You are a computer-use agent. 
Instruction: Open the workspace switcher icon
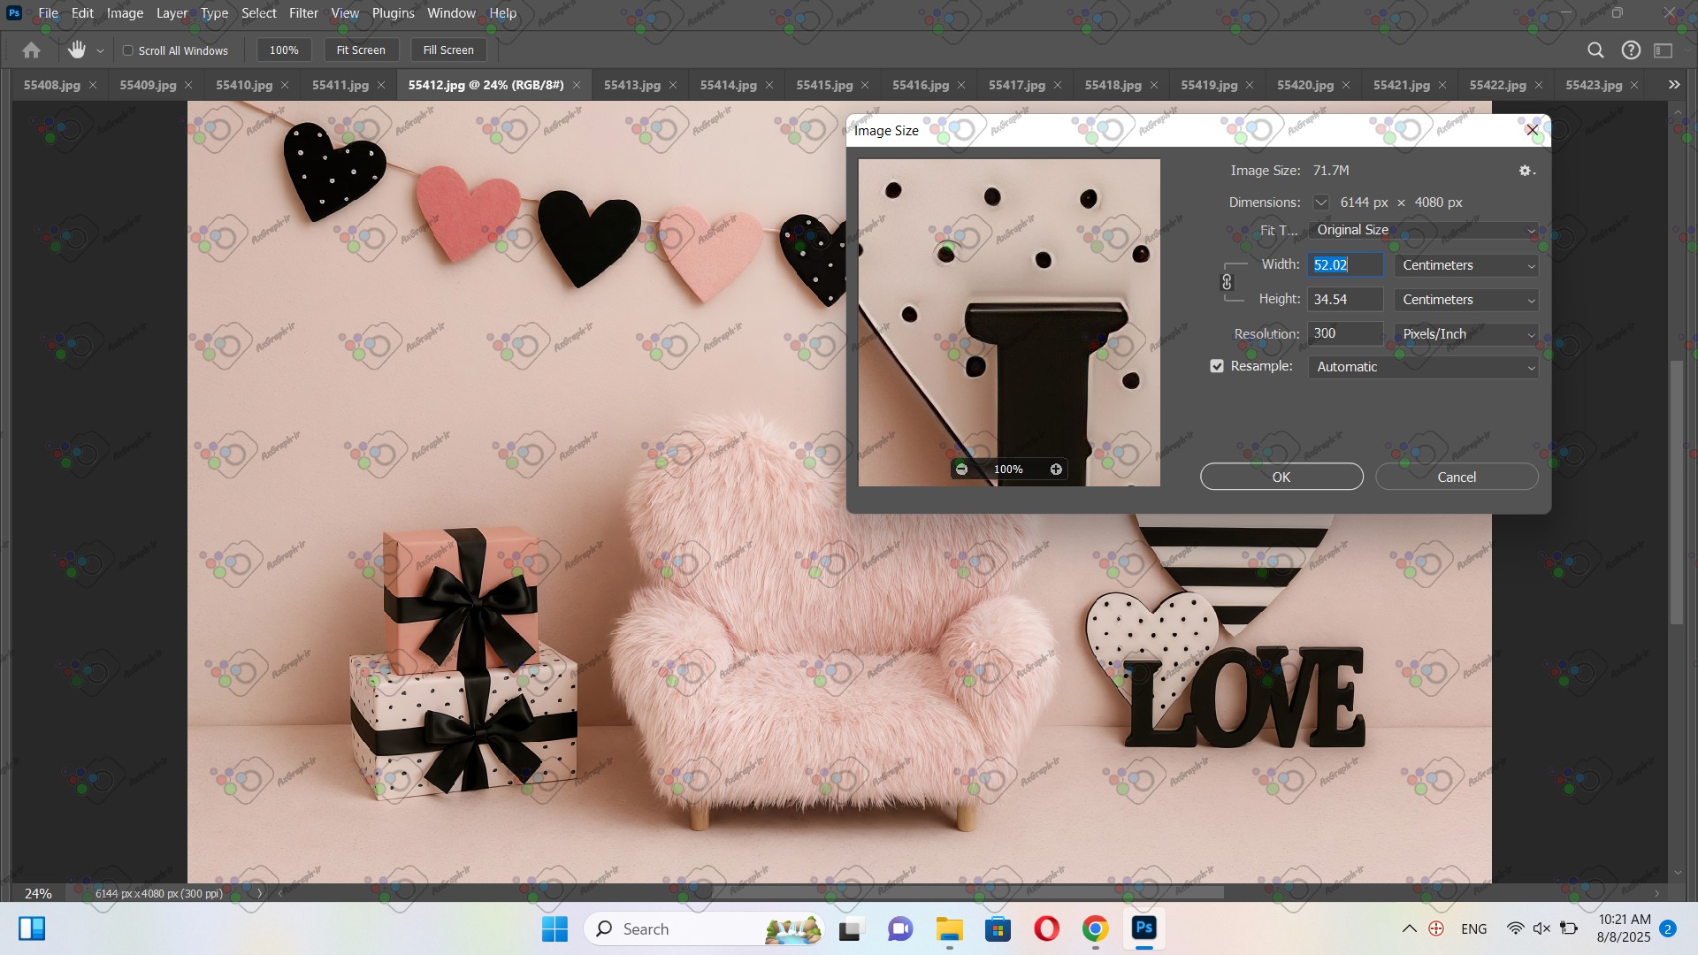(1664, 50)
